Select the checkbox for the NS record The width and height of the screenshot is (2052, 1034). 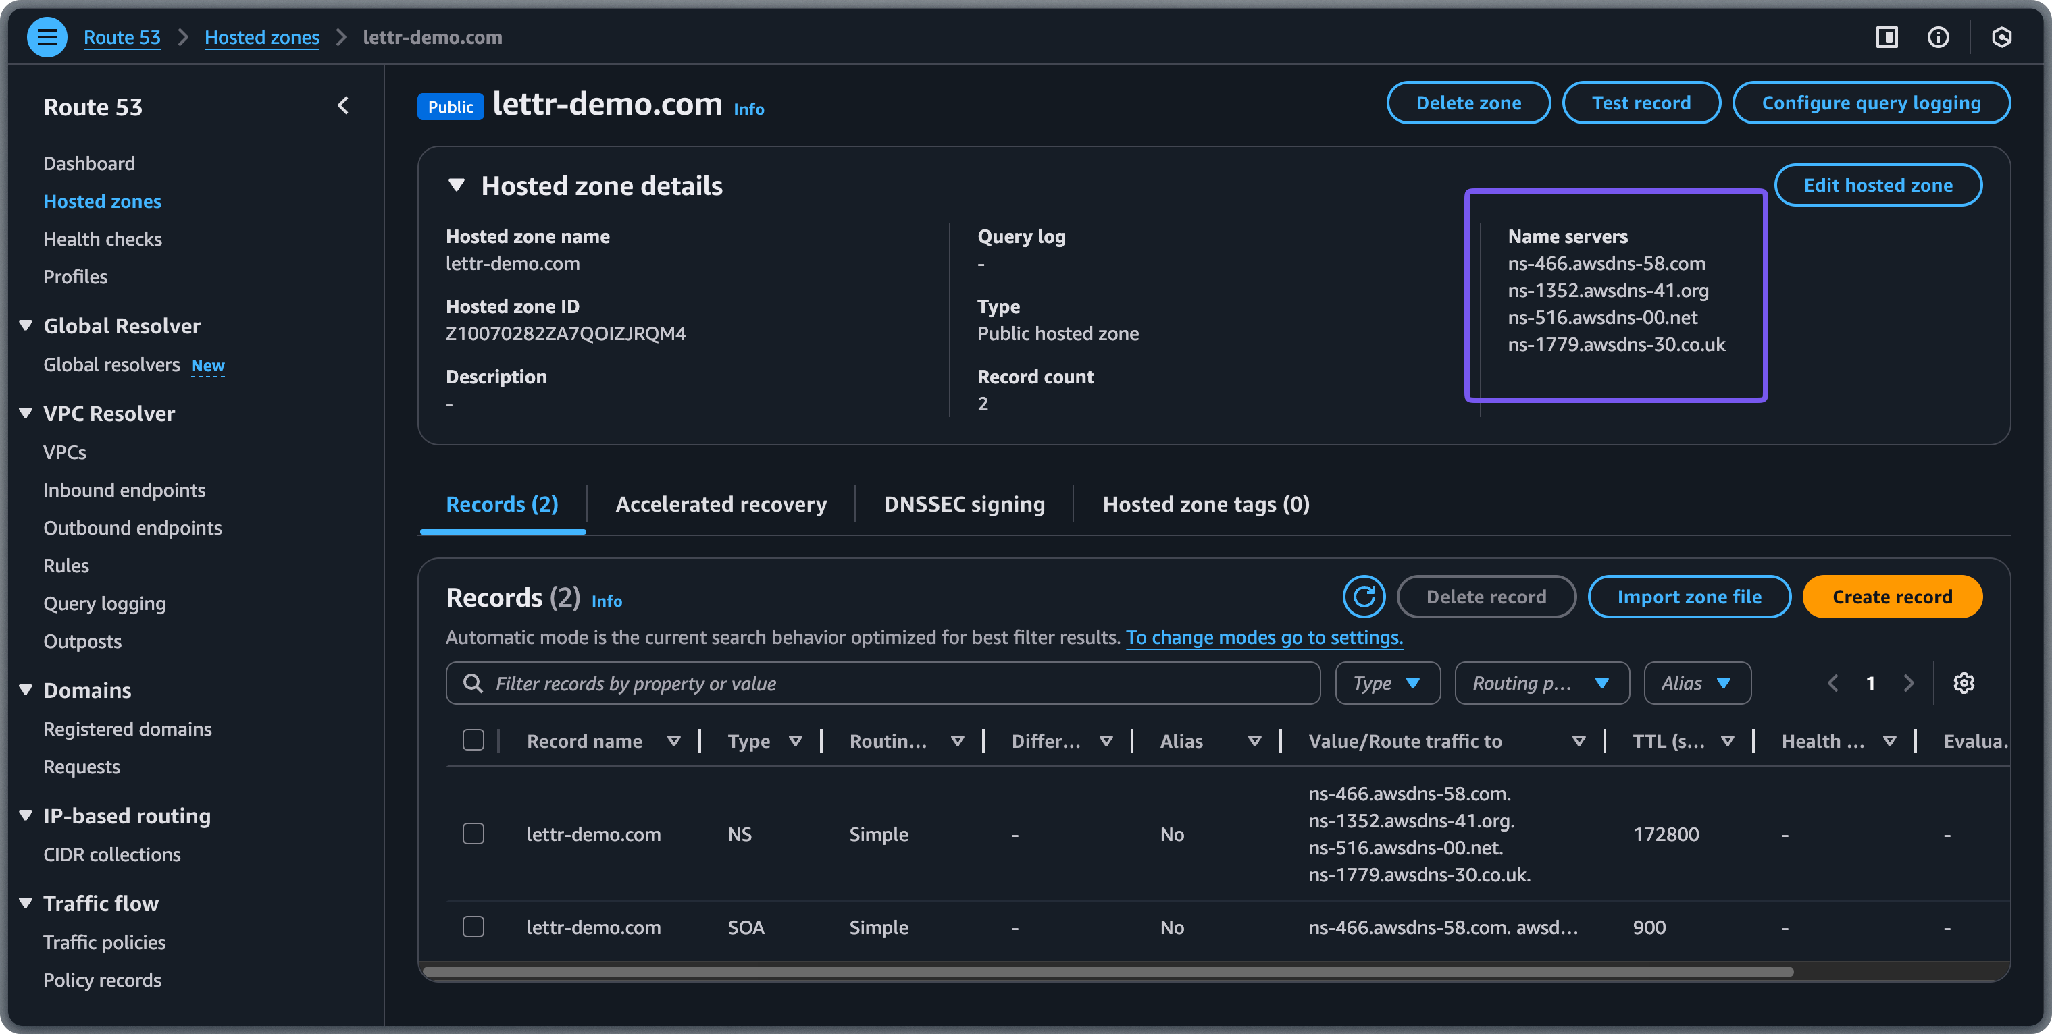click(x=474, y=834)
